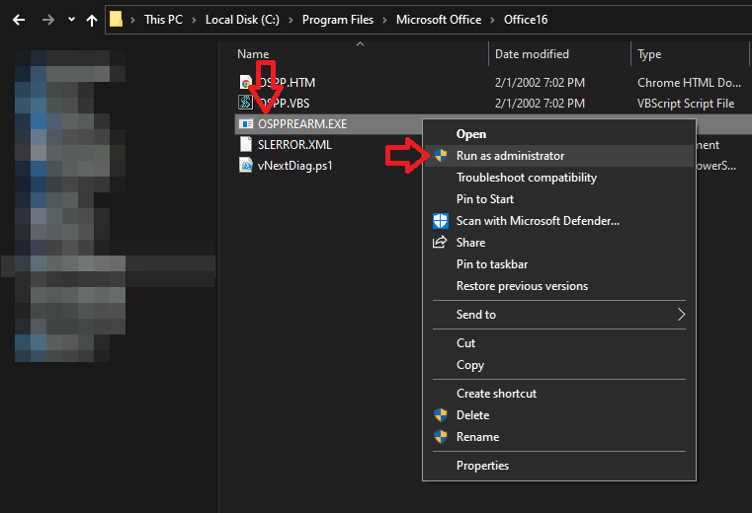The image size is (752, 513).
Task: Select Open from the context menu
Action: pos(470,134)
